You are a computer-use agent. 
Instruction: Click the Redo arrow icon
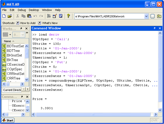pyautogui.click(x=41, y=16)
